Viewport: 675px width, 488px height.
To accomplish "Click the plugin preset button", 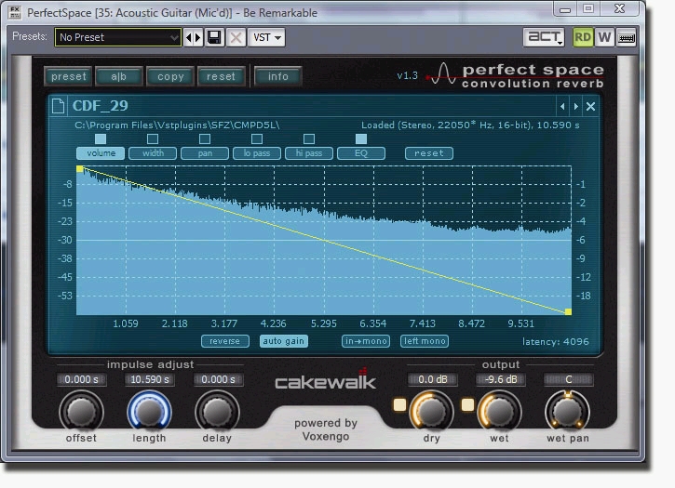I will (69, 76).
